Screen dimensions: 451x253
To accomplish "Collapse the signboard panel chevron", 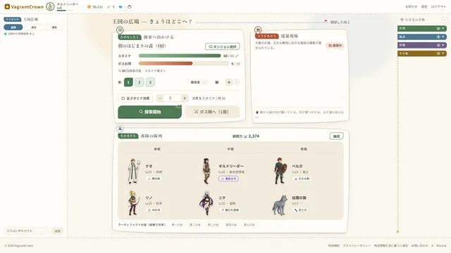I will click(444, 20).
